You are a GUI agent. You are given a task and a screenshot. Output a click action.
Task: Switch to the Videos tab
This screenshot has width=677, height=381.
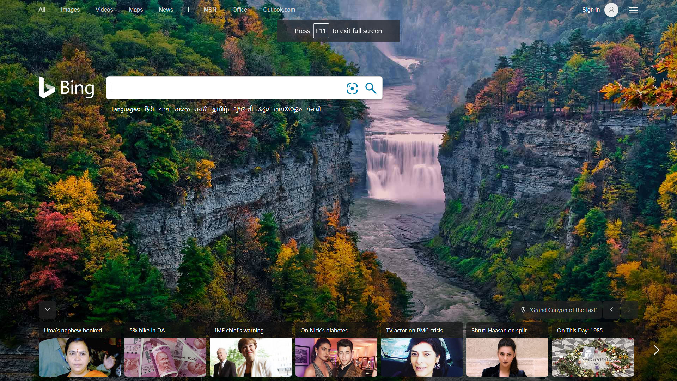point(104,10)
